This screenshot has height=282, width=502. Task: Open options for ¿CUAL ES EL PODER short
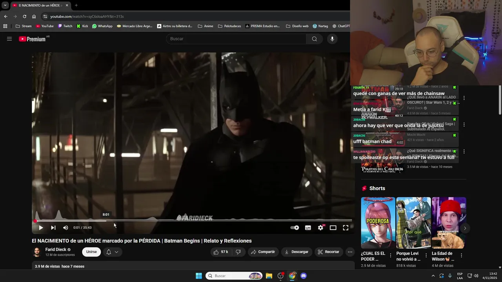(x=390, y=255)
